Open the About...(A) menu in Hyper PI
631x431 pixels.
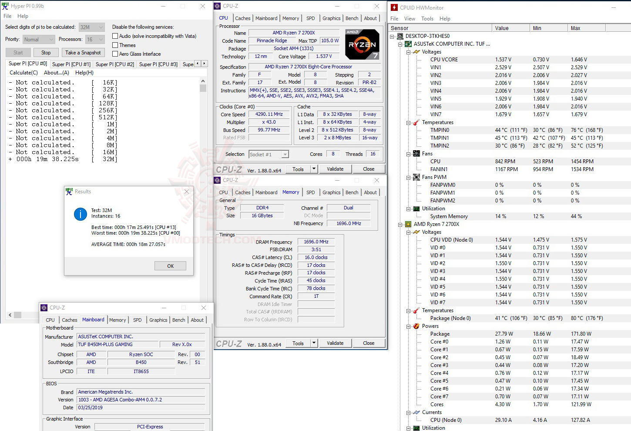click(57, 73)
